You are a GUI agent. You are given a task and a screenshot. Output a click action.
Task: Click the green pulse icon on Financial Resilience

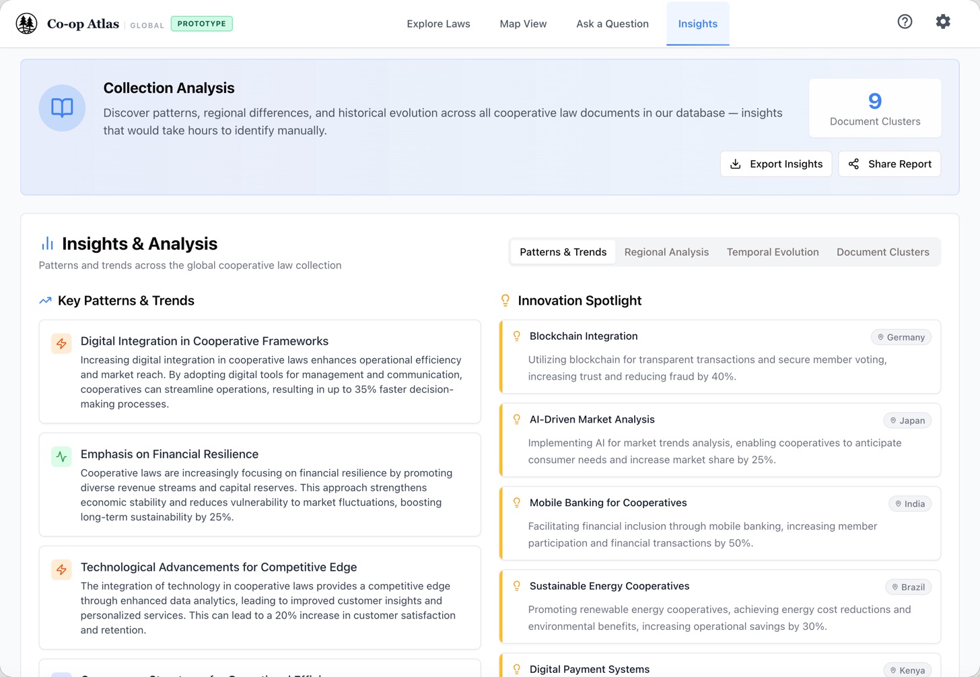(x=61, y=456)
